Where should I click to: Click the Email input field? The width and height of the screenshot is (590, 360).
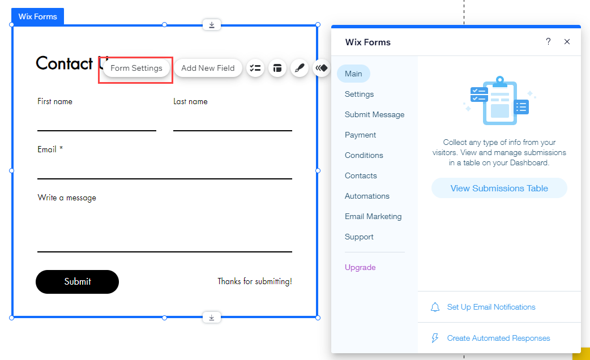(165, 169)
